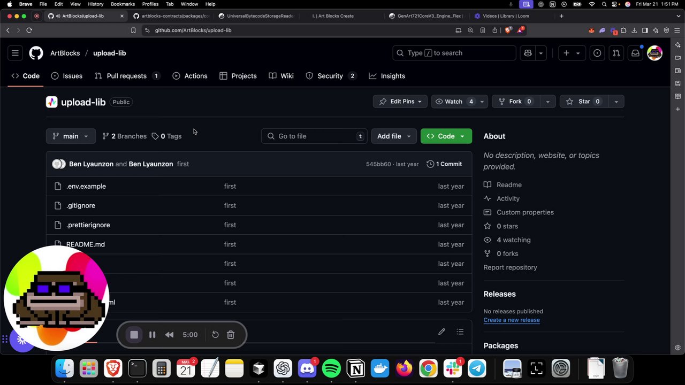685x385 pixels.
Task: Star the upload-lib repository
Action: [583, 102]
